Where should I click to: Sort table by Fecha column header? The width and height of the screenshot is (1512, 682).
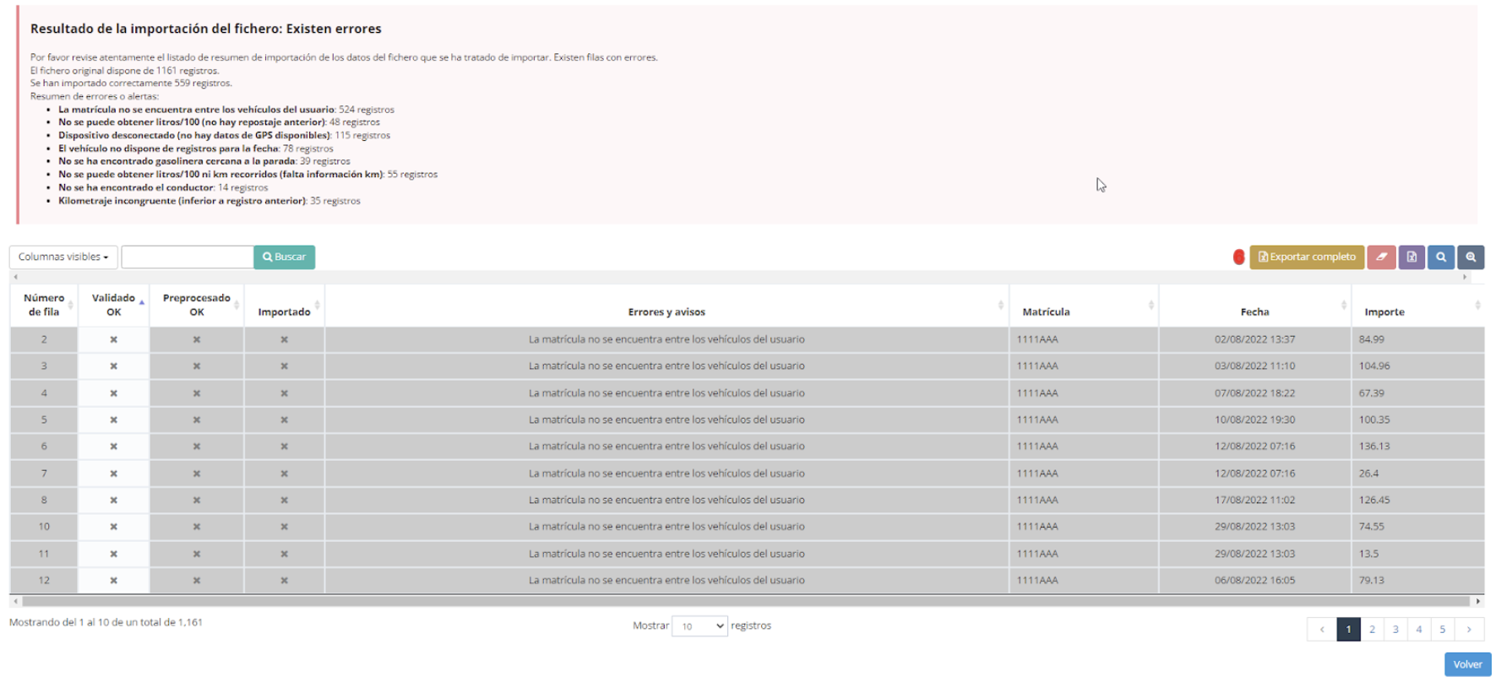1254,311
